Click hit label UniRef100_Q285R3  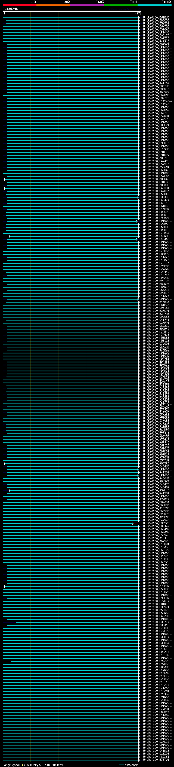(x=156, y=556)
